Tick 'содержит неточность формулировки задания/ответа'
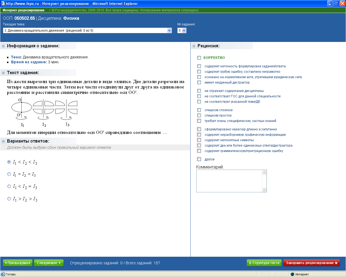 [199, 66]
